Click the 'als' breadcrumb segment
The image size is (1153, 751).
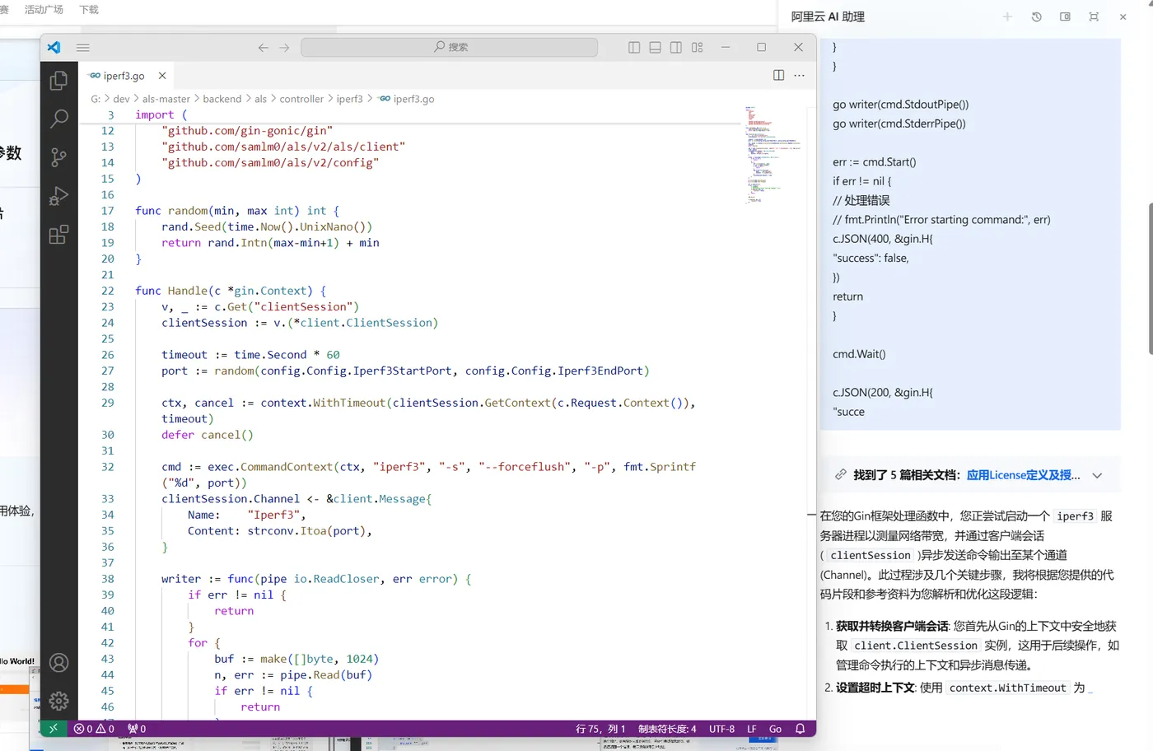pyautogui.click(x=260, y=99)
